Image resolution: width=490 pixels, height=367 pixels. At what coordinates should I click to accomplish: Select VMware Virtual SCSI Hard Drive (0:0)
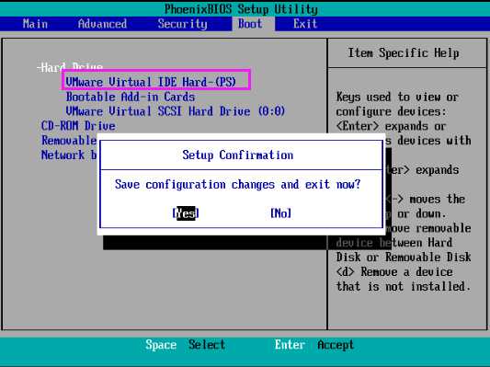(x=176, y=111)
